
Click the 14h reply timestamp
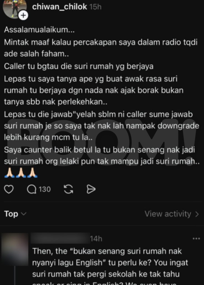[96, 239]
